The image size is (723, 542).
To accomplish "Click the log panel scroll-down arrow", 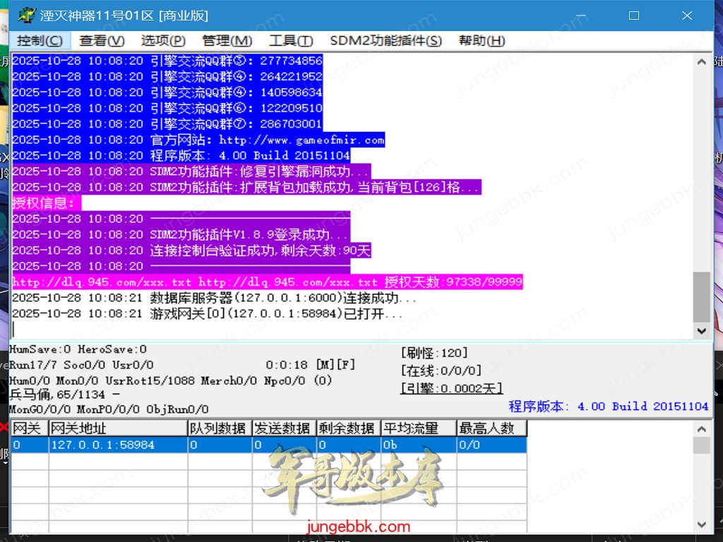I will click(701, 330).
